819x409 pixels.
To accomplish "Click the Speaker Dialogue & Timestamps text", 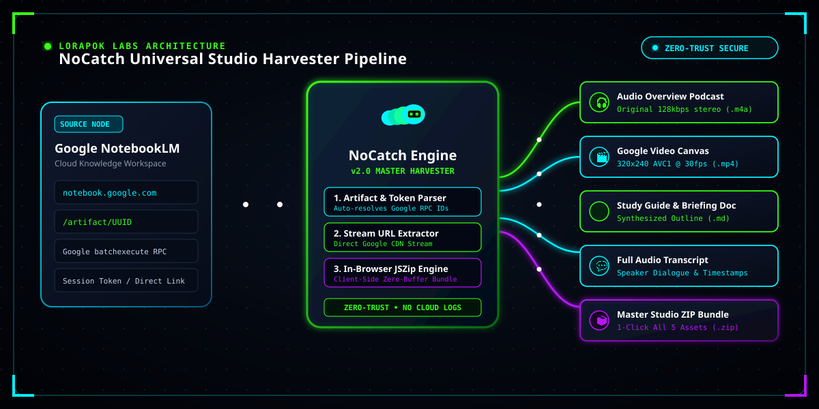I will (682, 273).
